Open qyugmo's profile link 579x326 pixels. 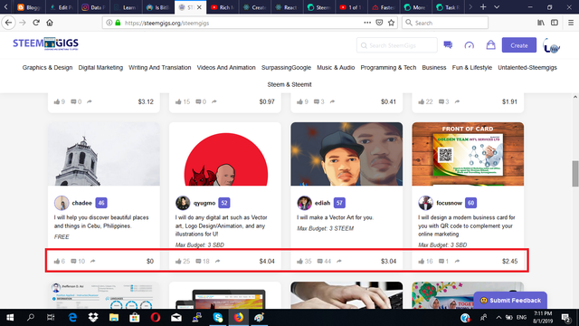(204, 203)
